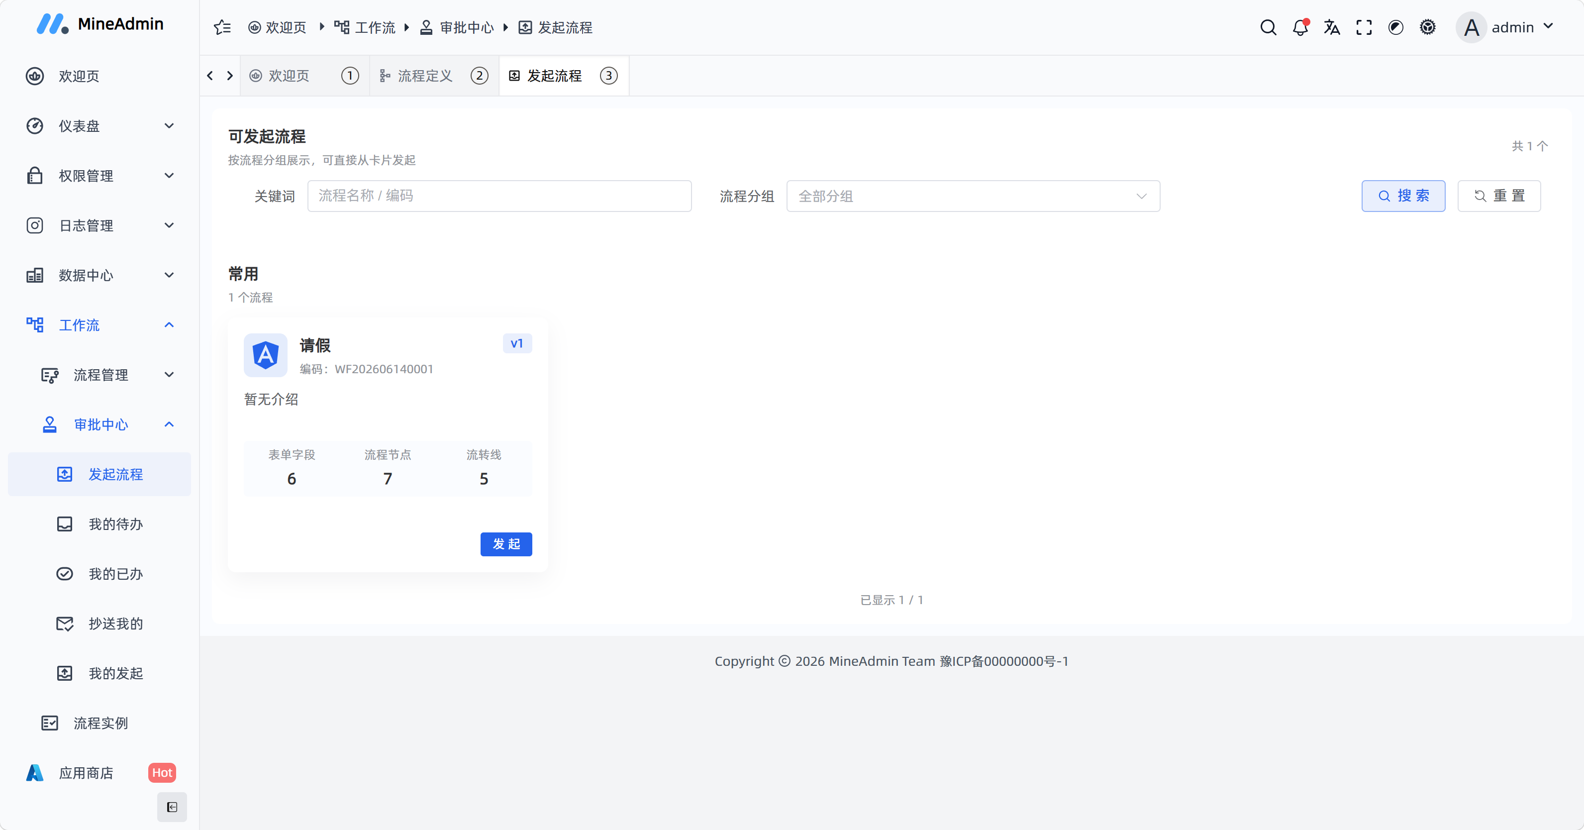Open the notifications bell
The width and height of the screenshot is (1584, 830).
pyautogui.click(x=1300, y=27)
